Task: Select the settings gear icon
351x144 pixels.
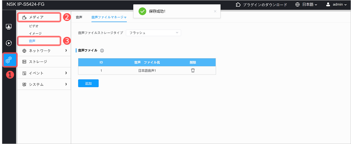Action: [9, 60]
